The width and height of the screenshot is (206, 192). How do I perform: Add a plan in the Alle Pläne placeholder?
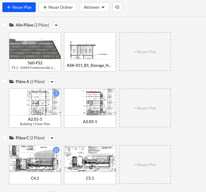click(x=145, y=52)
